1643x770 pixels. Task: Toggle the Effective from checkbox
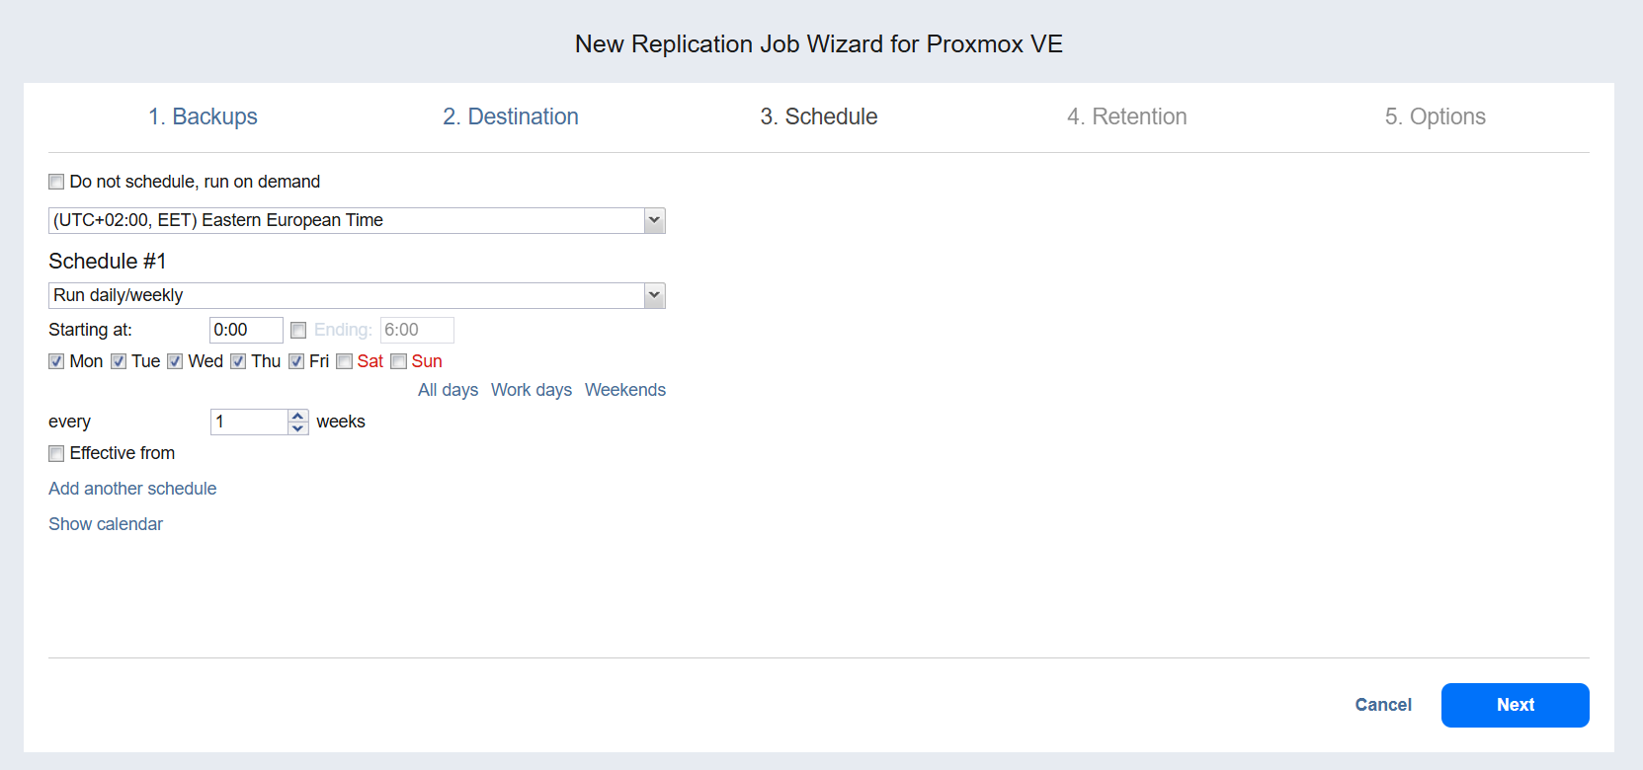[57, 454]
